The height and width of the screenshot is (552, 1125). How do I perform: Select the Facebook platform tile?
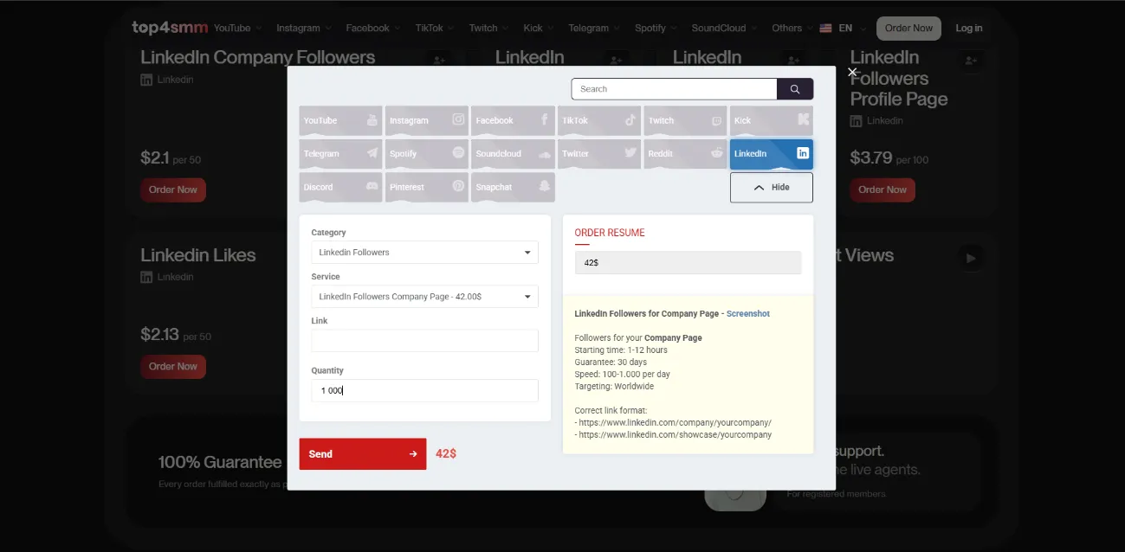click(x=513, y=120)
